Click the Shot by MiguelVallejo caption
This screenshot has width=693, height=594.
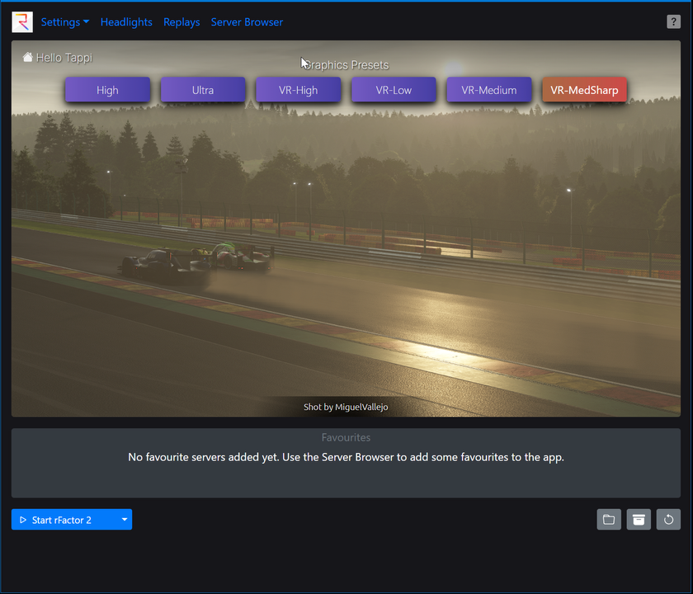tap(346, 407)
